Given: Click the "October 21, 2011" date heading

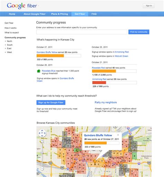Looking at the screenshot, I should 100,62.
